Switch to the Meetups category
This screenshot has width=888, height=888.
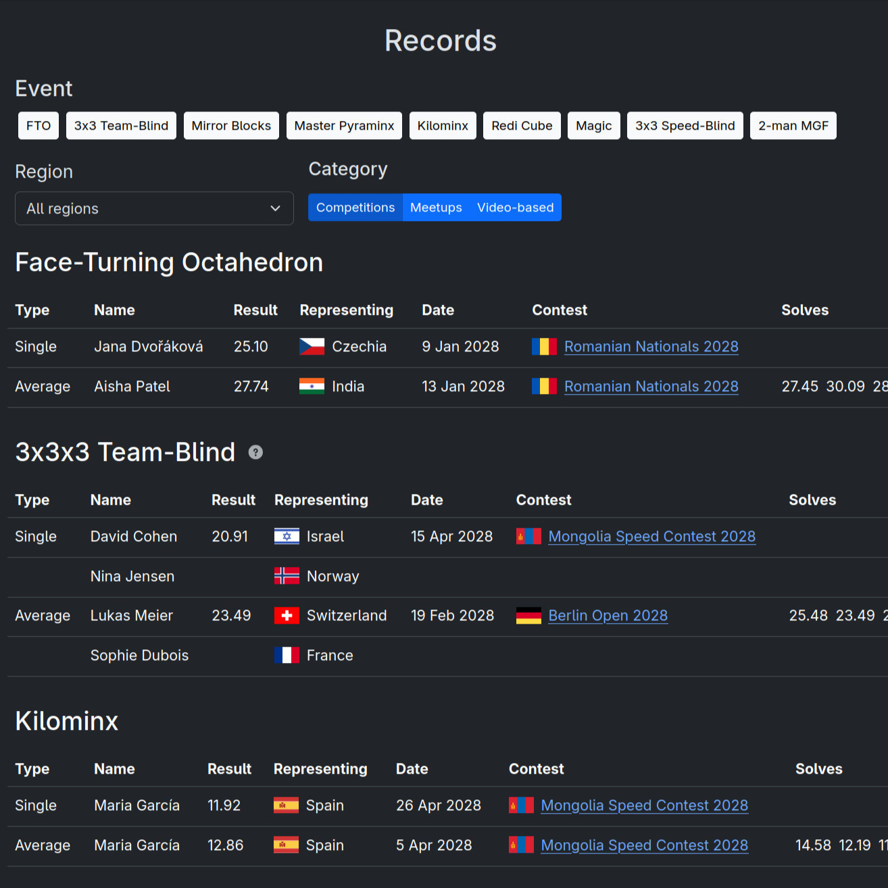(x=436, y=207)
